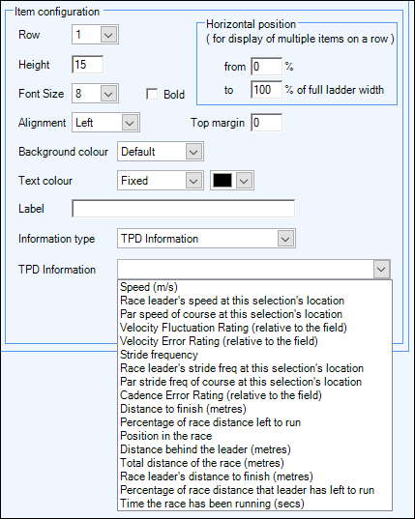Collapse the TPD Information dropdown arrow
This screenshot has height=519, width=415.
click(381, 269)
